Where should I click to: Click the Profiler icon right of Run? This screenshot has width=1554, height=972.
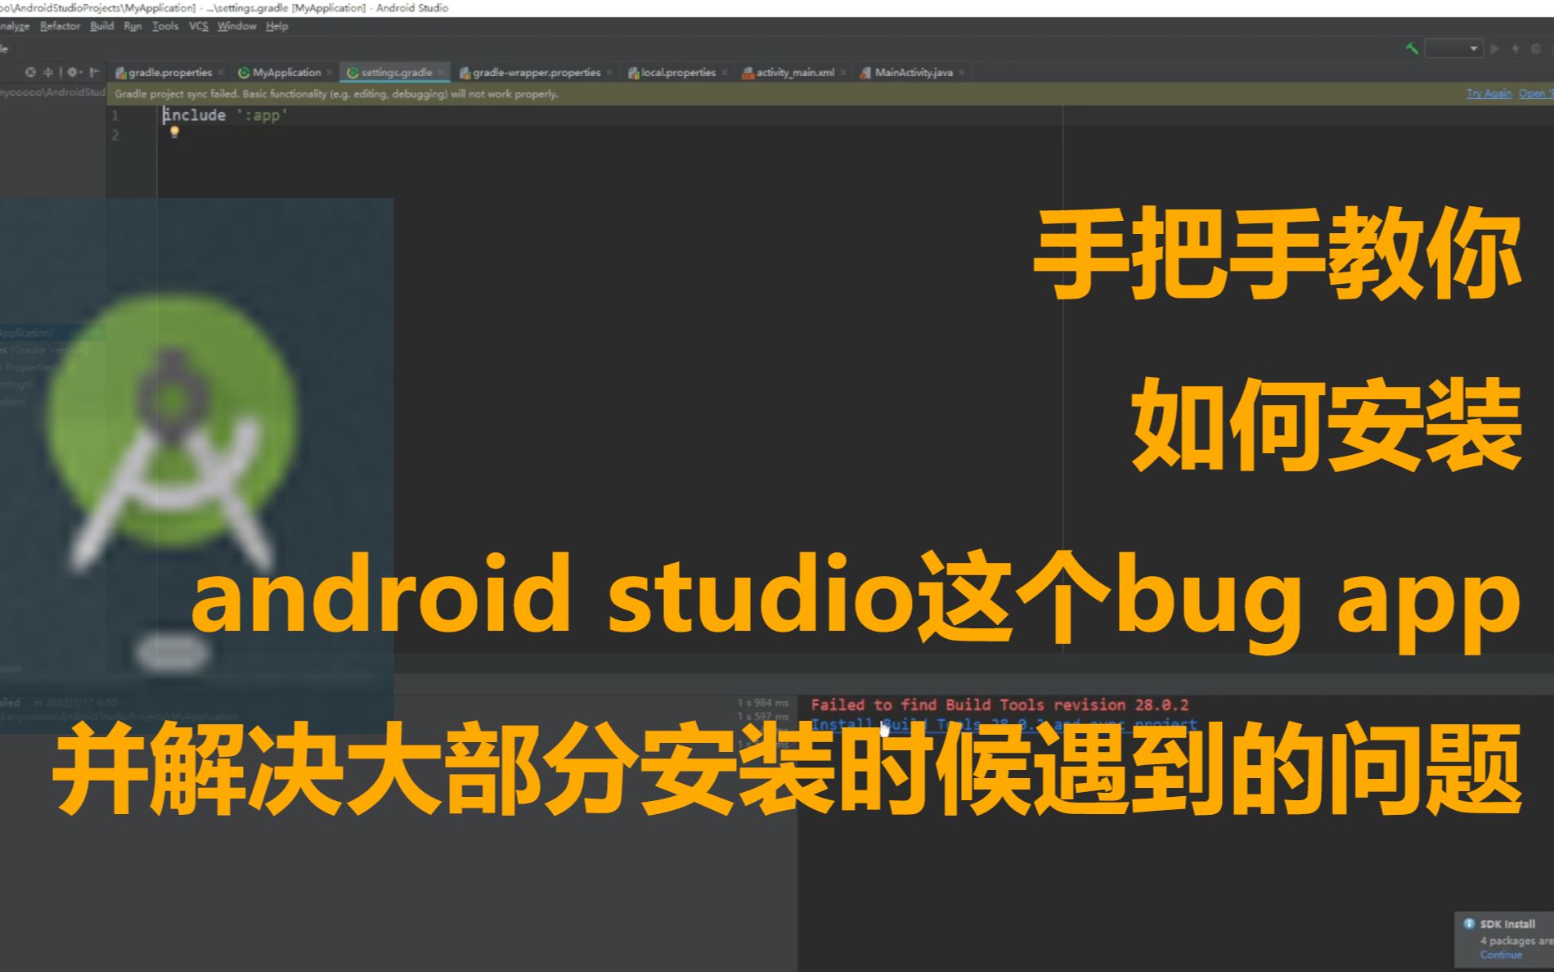coord(1536,48)
